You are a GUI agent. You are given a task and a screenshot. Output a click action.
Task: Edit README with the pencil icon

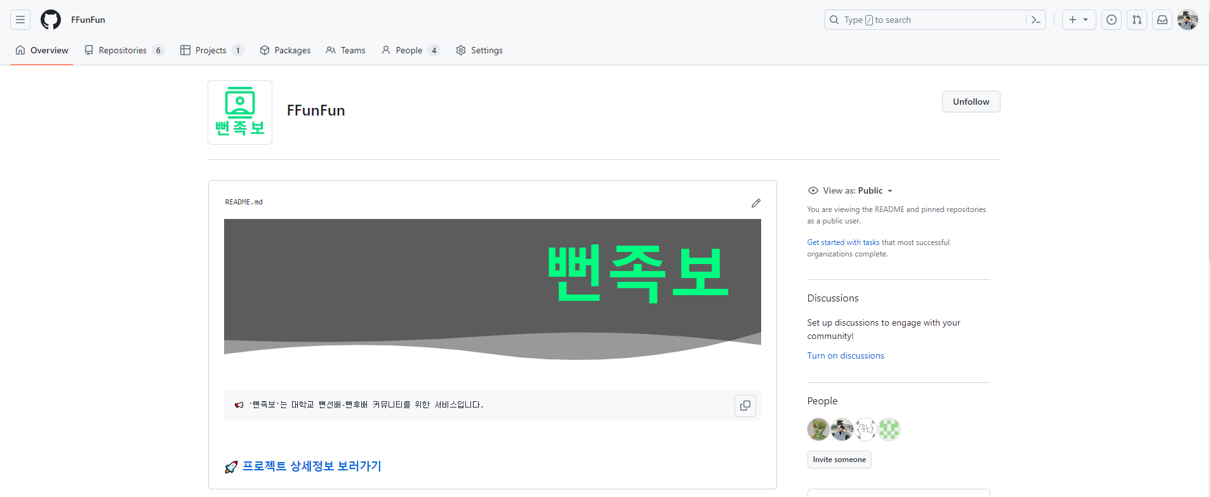tap(755, 203)
